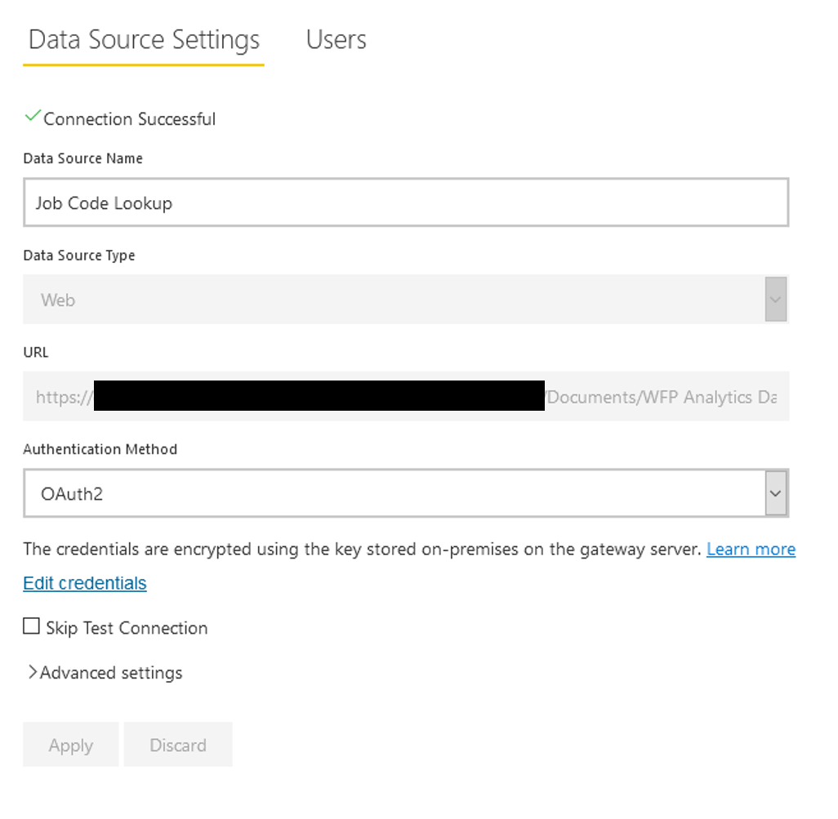
Task: Click the Job Code Lookup name field
Action: [x=405, y=203]
